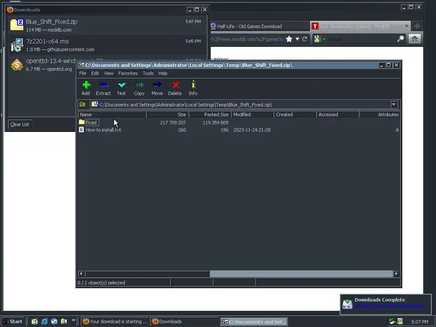Click the Internet Explorer quick launch icon
Image resolution: width=436 pixels, height=327 pixels.
(x=44, y=321)
